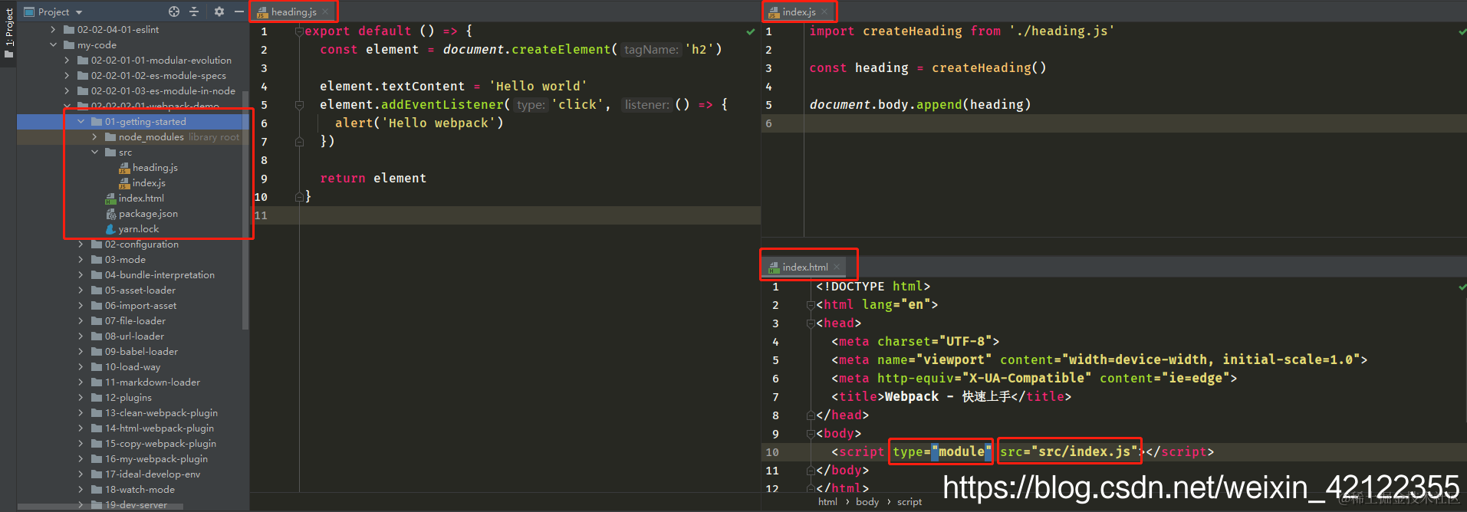Screen dimensions: 1467x512
Task: Select 14-html-webpack-plugin folder
Action: coord(160,428)
